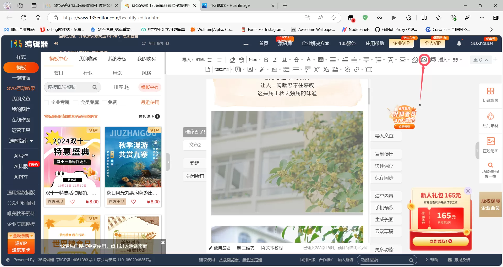Toggle bold formatting
503x267 pixels.
[266, 60]
